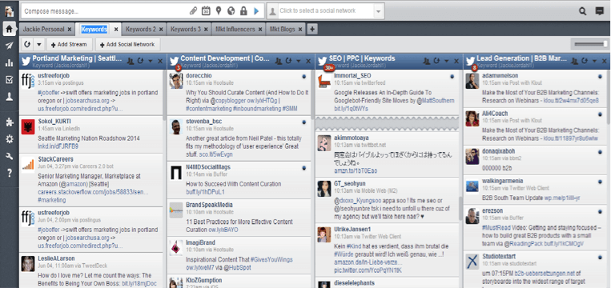611x288 pixels.
Task: Open the social network selector dropdown arrow
Action: tap(379, 12)
